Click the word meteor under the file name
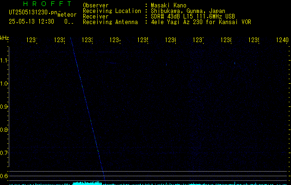This screenshot has height=185, width=291. [67, 15]
